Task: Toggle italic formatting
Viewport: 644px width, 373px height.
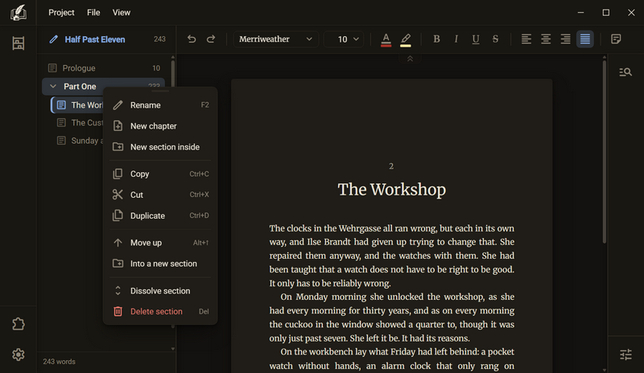Action: [456, 39]
